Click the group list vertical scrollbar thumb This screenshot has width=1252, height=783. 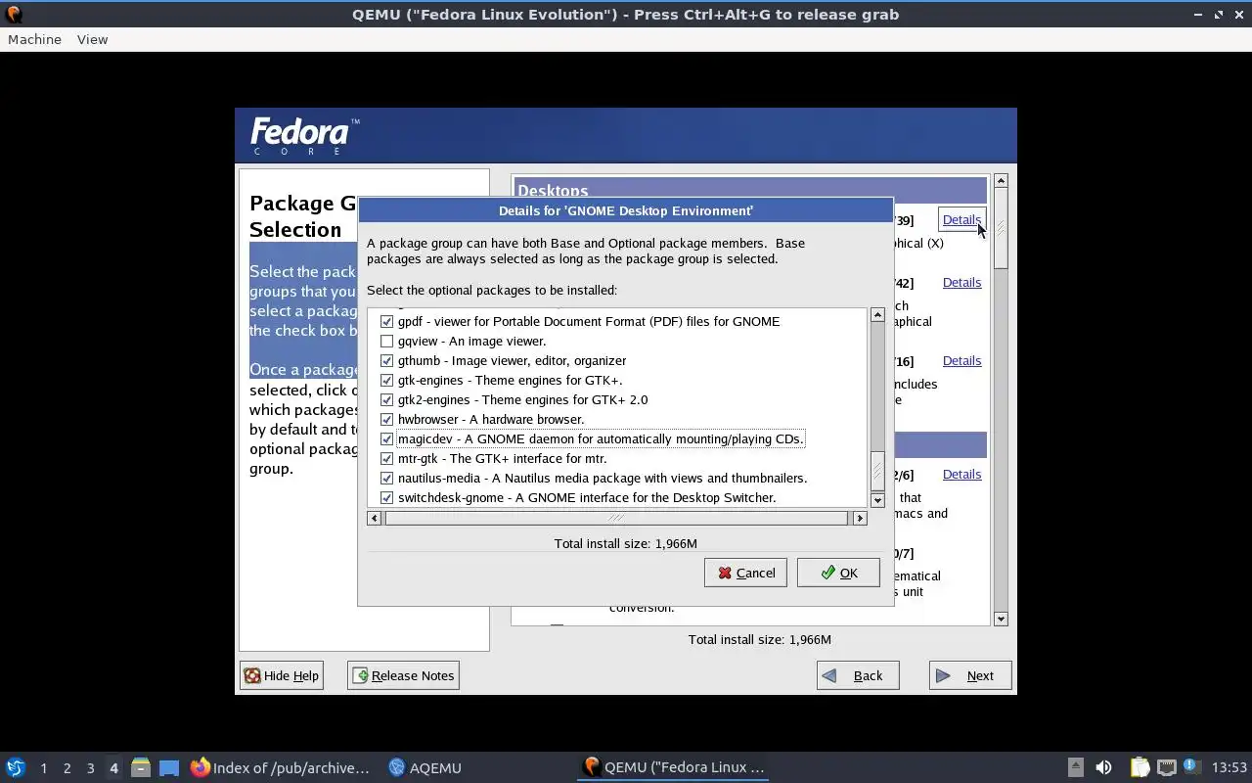tap(1001, 229)
